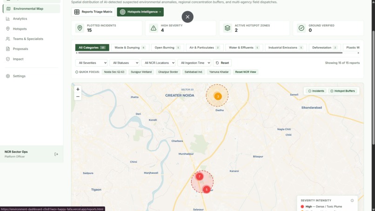This screenshot has height=211, width=375.
Task: Toggle the Hotspot Buffers map layer
Action: point(343,91)
